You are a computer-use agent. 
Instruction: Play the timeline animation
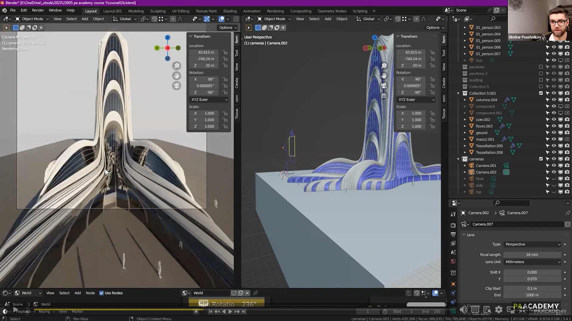coord(230,311)
